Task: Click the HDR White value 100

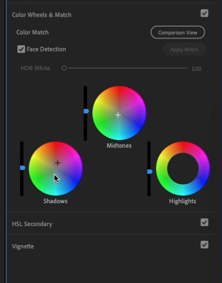Action: pos(196,69)
